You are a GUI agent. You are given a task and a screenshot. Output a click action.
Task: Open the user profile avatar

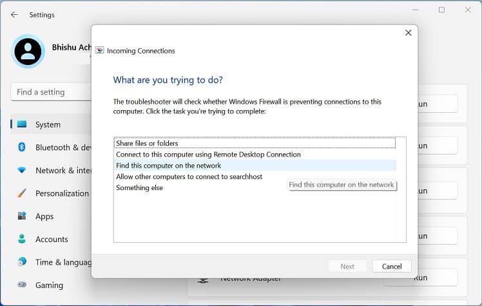click(x=28, y=52)
